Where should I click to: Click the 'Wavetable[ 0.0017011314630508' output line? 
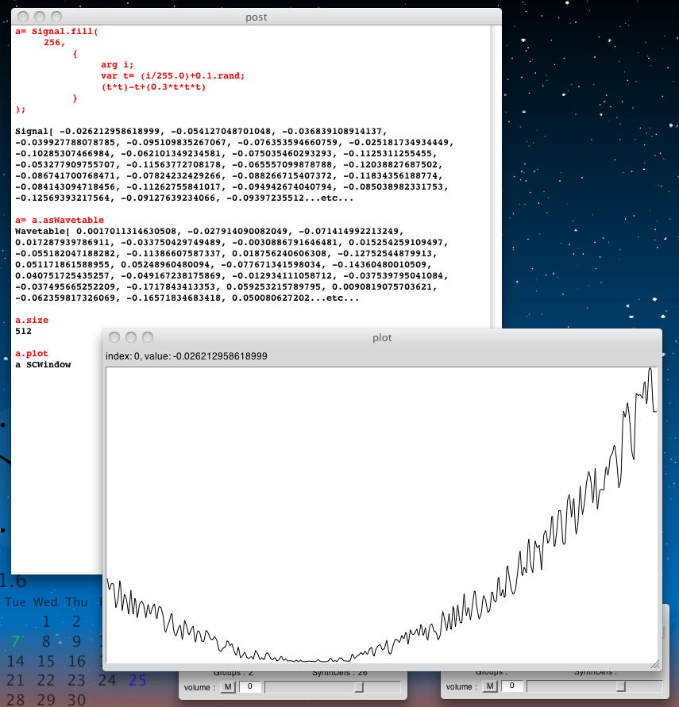210,232
